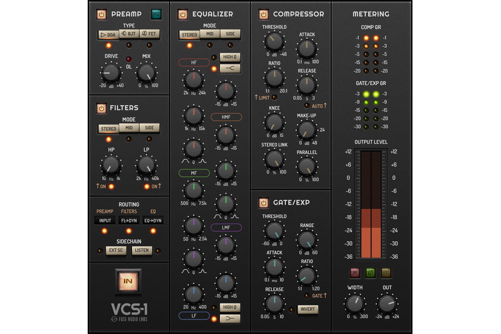Set Equalizer mode to SIDE
This screenshot has height=334, width=501.
click(230, 35)
